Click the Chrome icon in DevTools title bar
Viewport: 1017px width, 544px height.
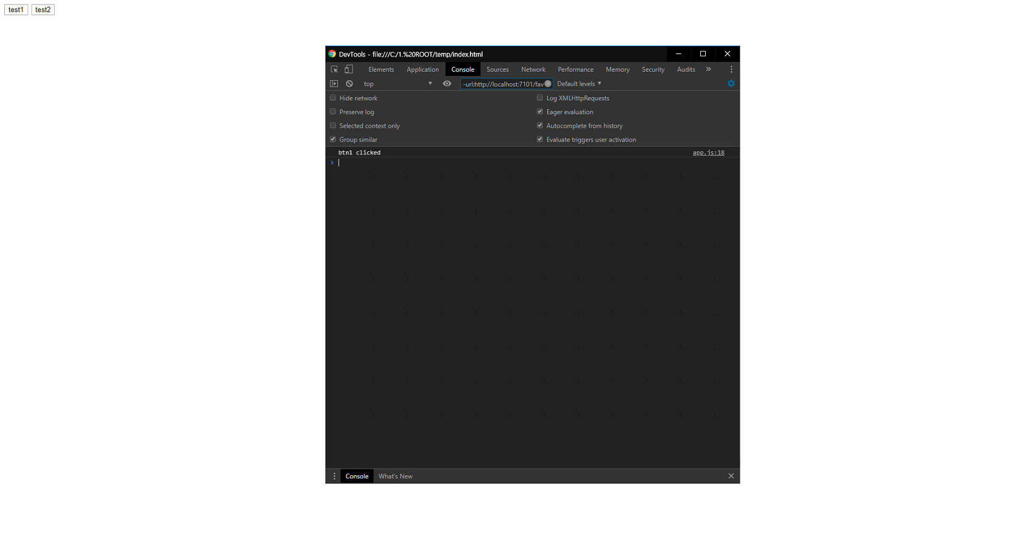(x=333, y=54)
